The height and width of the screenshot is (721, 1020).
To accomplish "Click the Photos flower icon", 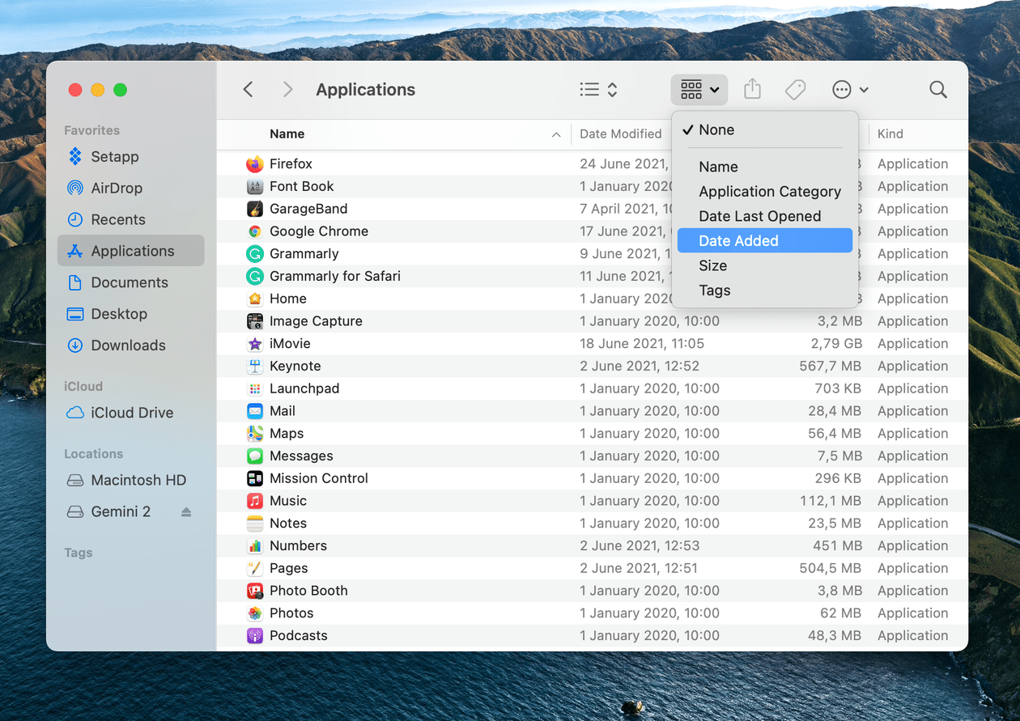I will (x=255, y=613).
